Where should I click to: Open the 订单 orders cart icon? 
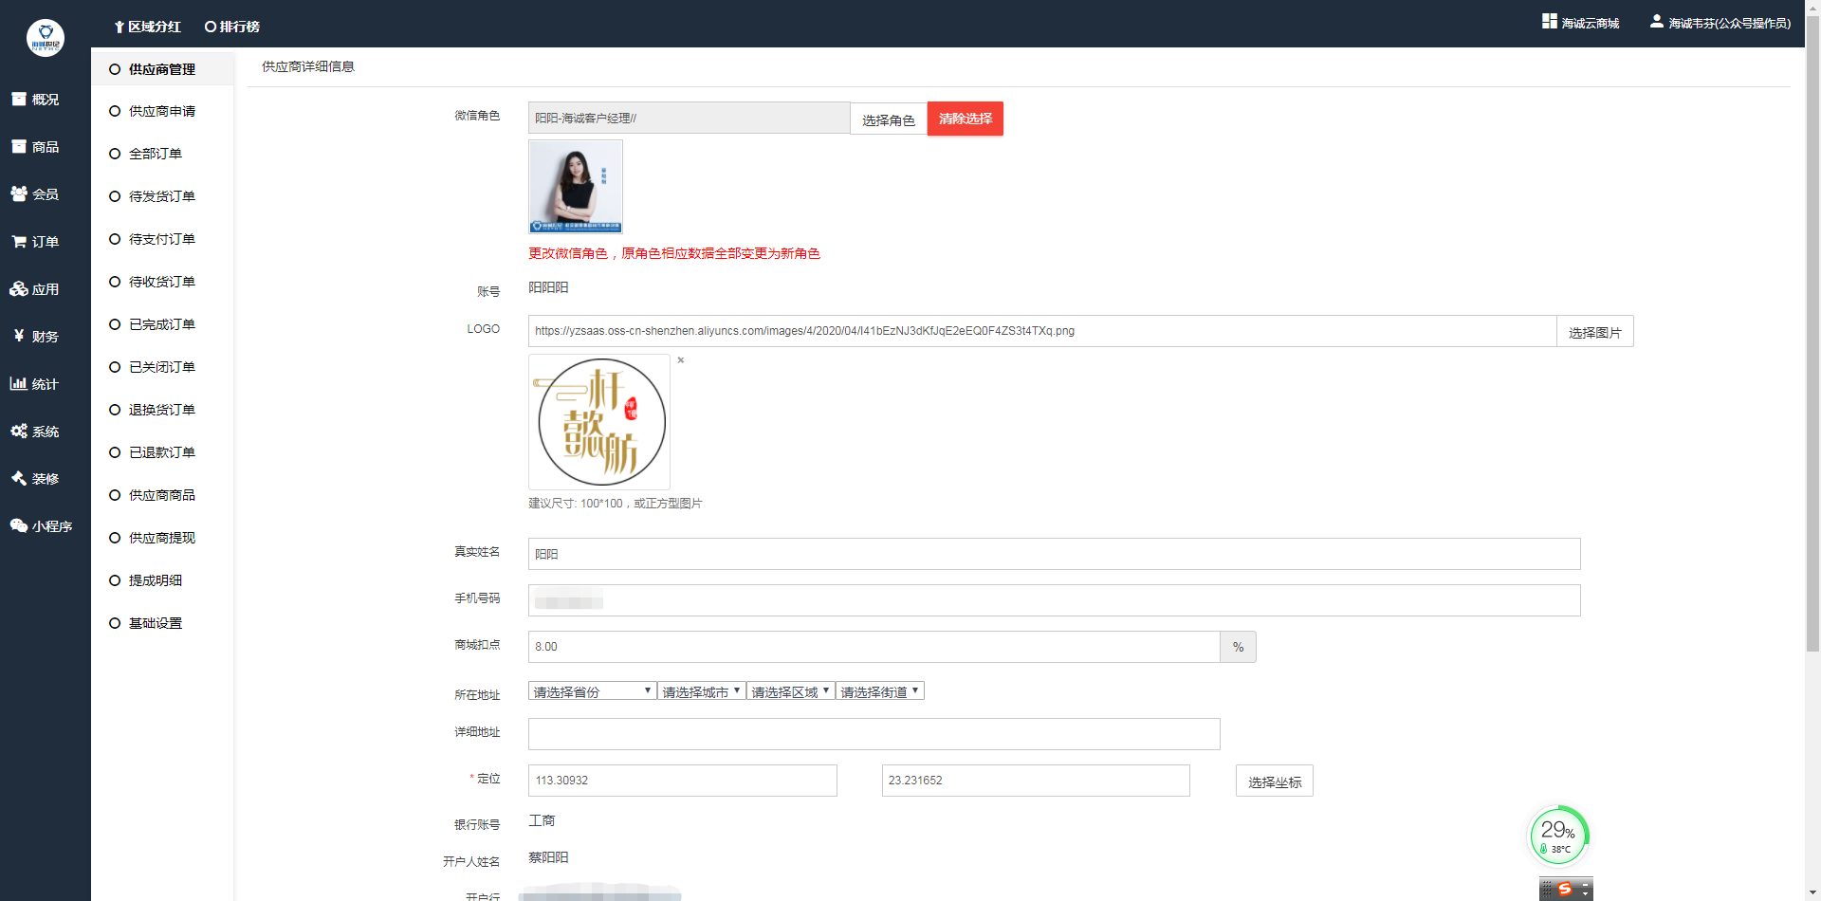pyautogui.click(x=18, y=241)
